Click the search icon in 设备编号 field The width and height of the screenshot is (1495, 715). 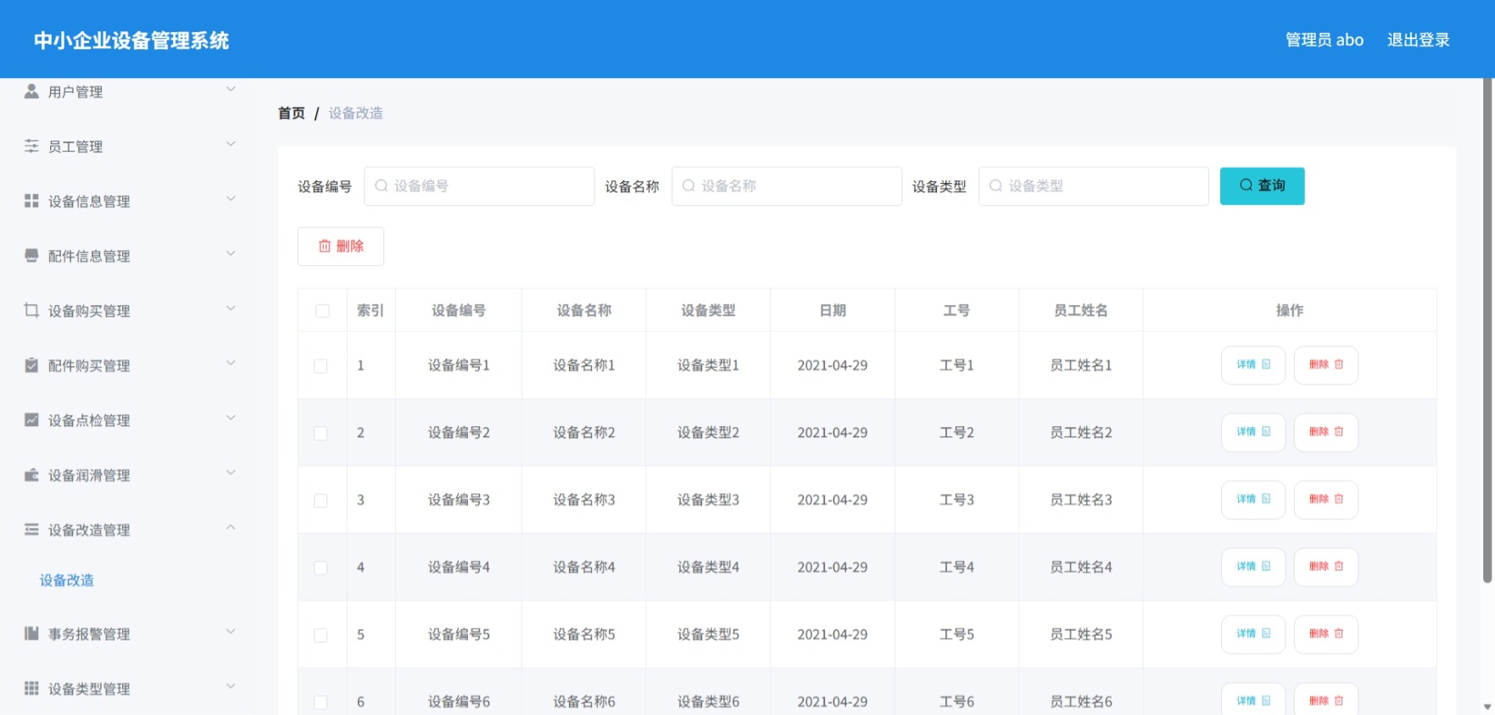[382, 186]
